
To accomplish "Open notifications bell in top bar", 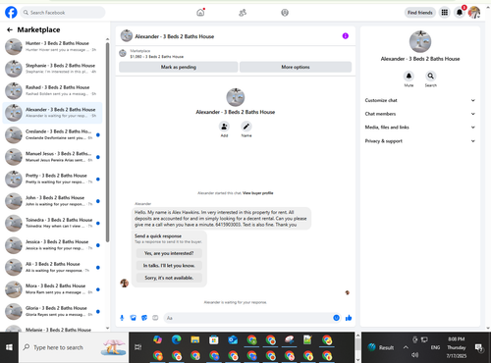I will click(460, 13).
